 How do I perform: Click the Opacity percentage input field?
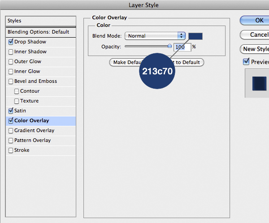[181, 47]
